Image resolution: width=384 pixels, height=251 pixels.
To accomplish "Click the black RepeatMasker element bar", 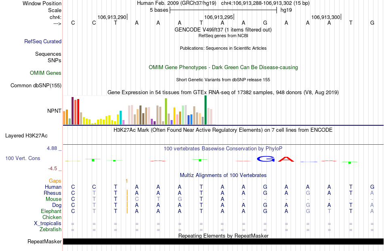I will (224, 241).
